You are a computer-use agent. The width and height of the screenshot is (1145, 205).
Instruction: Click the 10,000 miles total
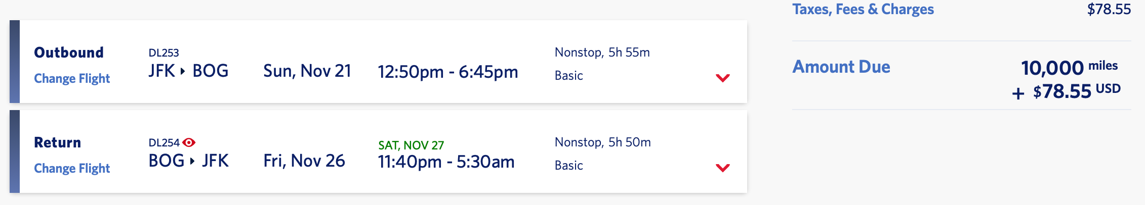click(x=1069, y=68)
